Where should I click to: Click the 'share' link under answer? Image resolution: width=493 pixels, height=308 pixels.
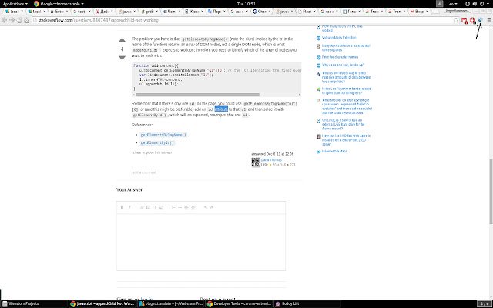[x=136, y=152]
